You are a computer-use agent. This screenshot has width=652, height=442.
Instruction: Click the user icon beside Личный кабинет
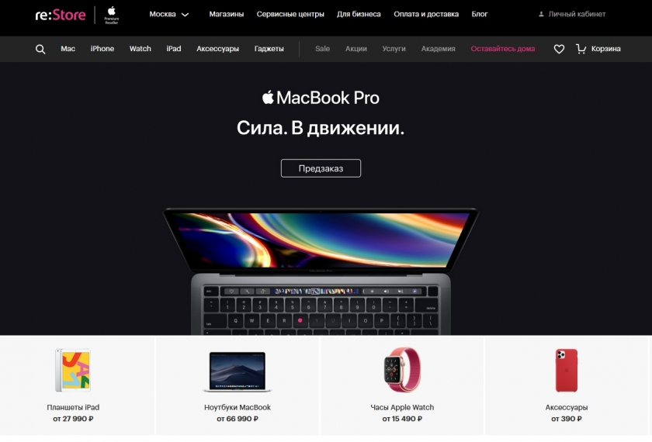coord(541,14)
